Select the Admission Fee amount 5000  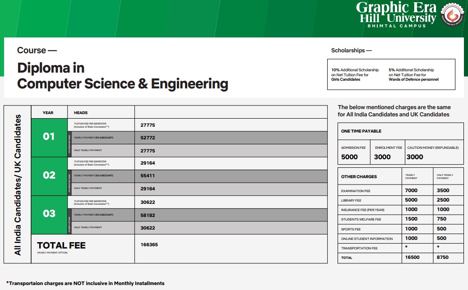pyautogui.click(x=349, y=157)
